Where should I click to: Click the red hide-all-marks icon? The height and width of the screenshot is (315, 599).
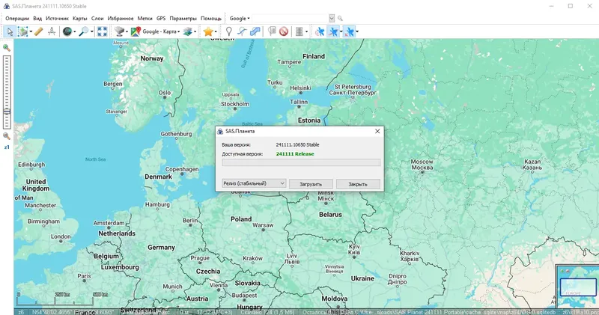coord(284,31)
